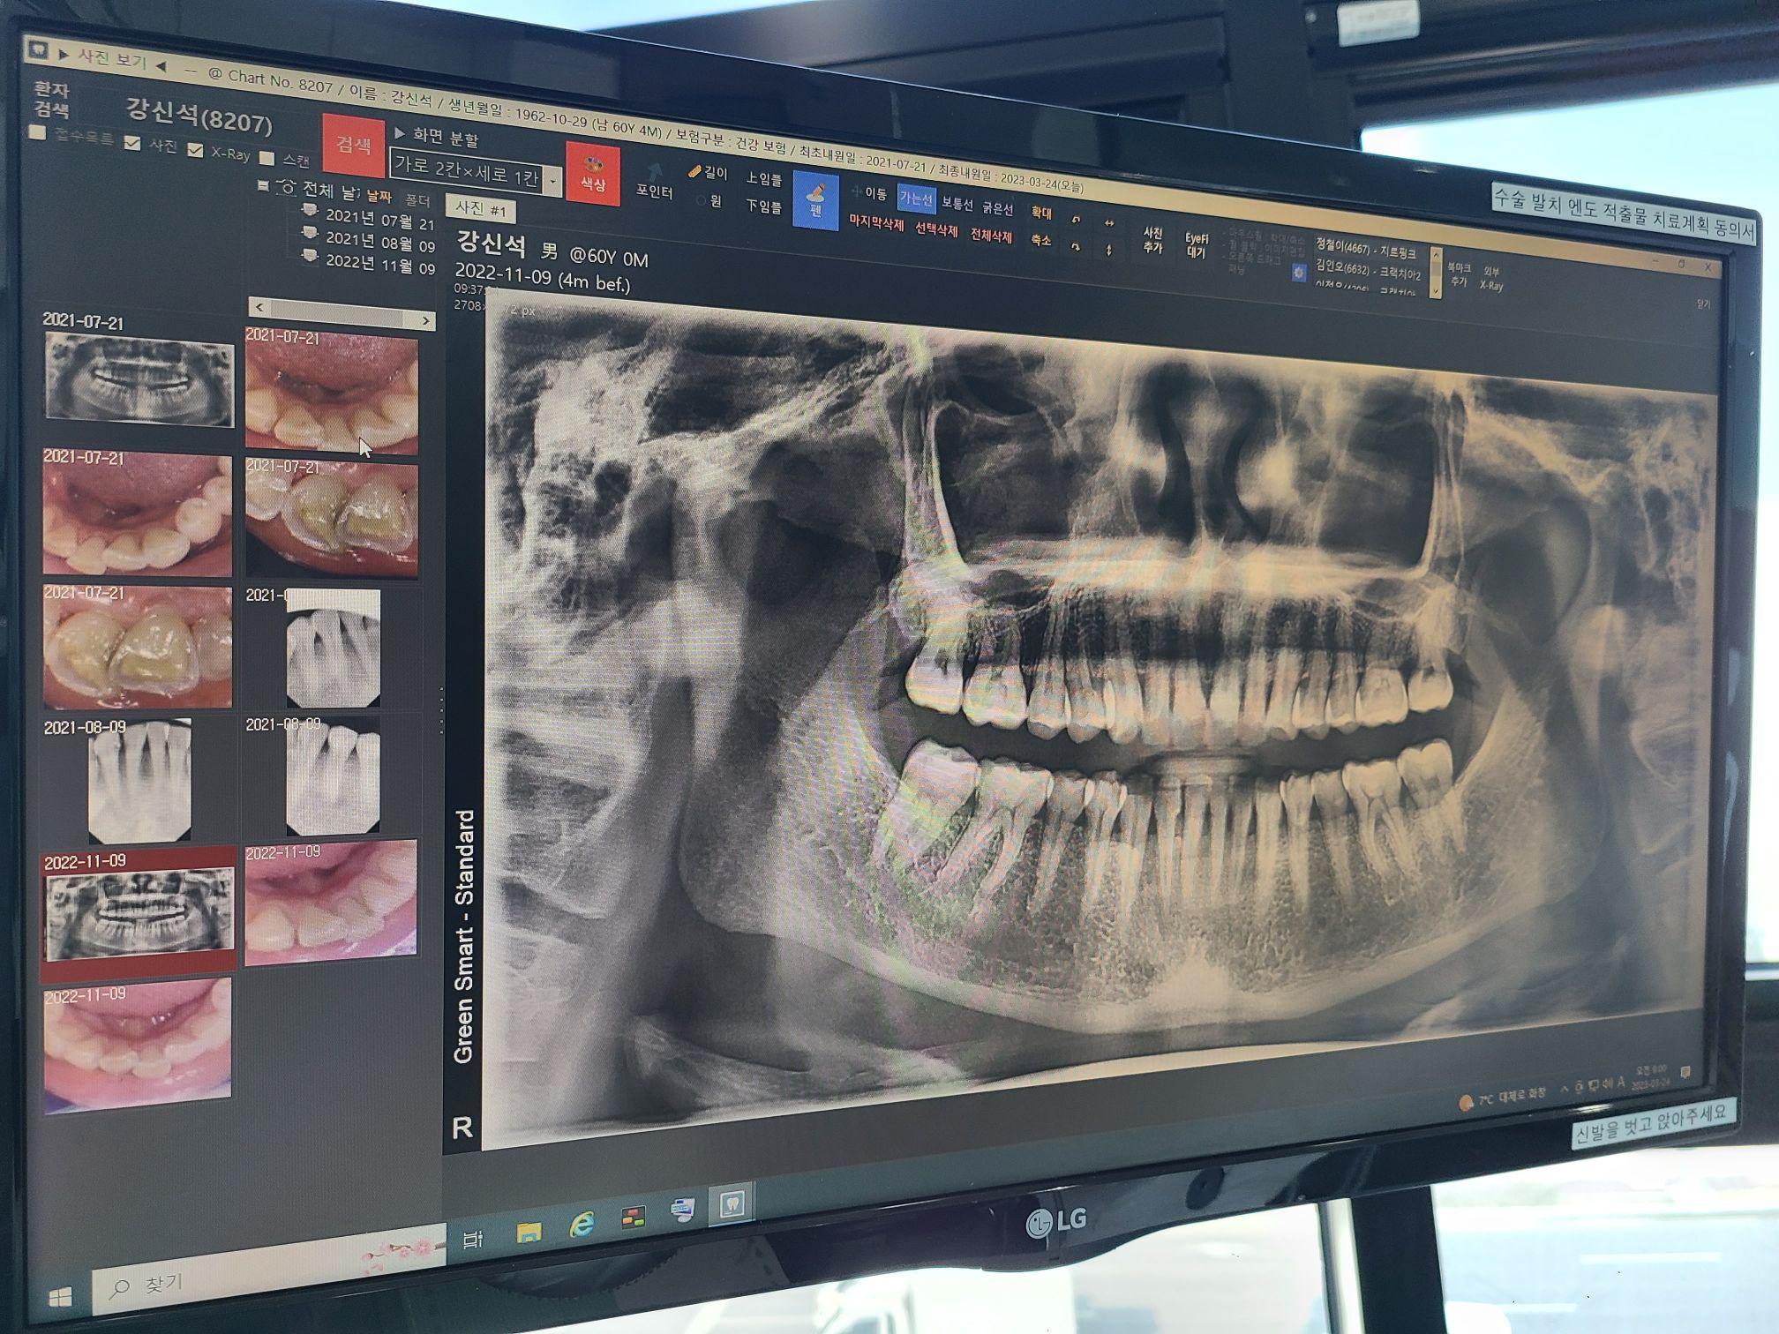This screenshot has width=1779, height=1334.
Task: Launch Internet Explorer from the taskbar
Action: [x=582, y=1225]
